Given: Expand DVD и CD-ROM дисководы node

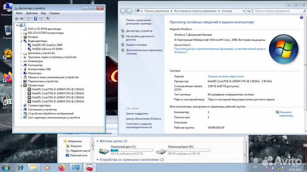Looking at the screenshot, I should (21, 29).
